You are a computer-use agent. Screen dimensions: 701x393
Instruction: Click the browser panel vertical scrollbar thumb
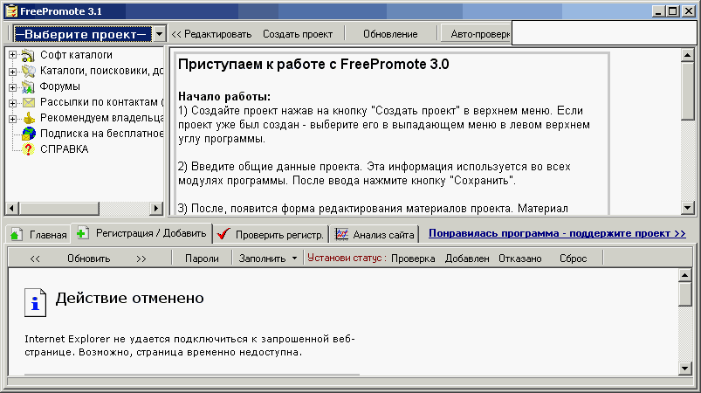click(x=685, y=294)
